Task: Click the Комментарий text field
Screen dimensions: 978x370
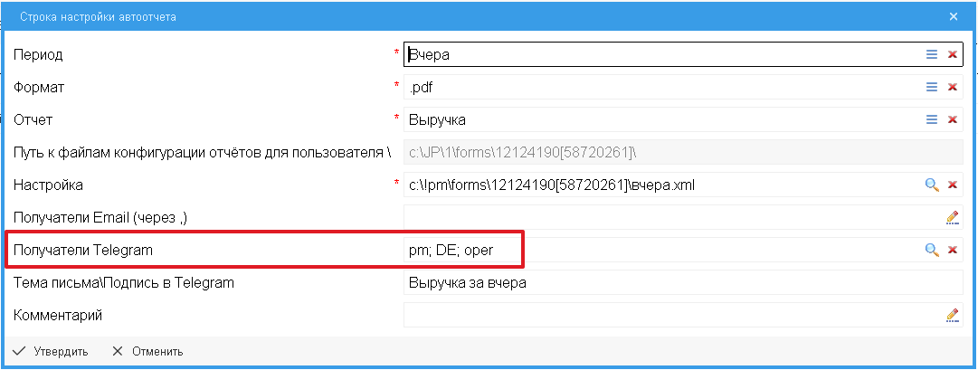Action: pos(669,315)
